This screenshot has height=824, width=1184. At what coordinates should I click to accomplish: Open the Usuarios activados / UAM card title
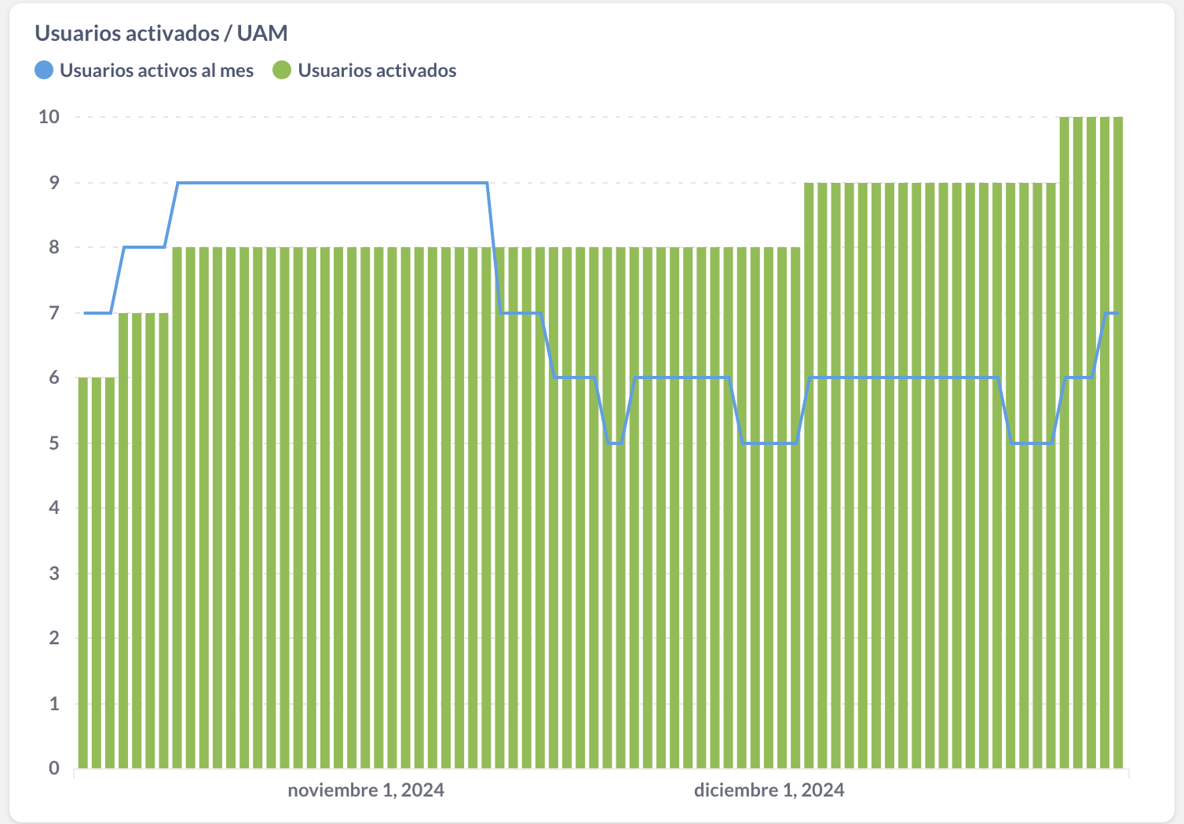pyautogui.click(x=161, y=33)
